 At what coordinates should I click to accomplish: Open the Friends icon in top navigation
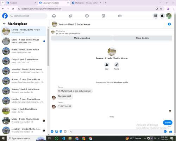click(70, 16)
